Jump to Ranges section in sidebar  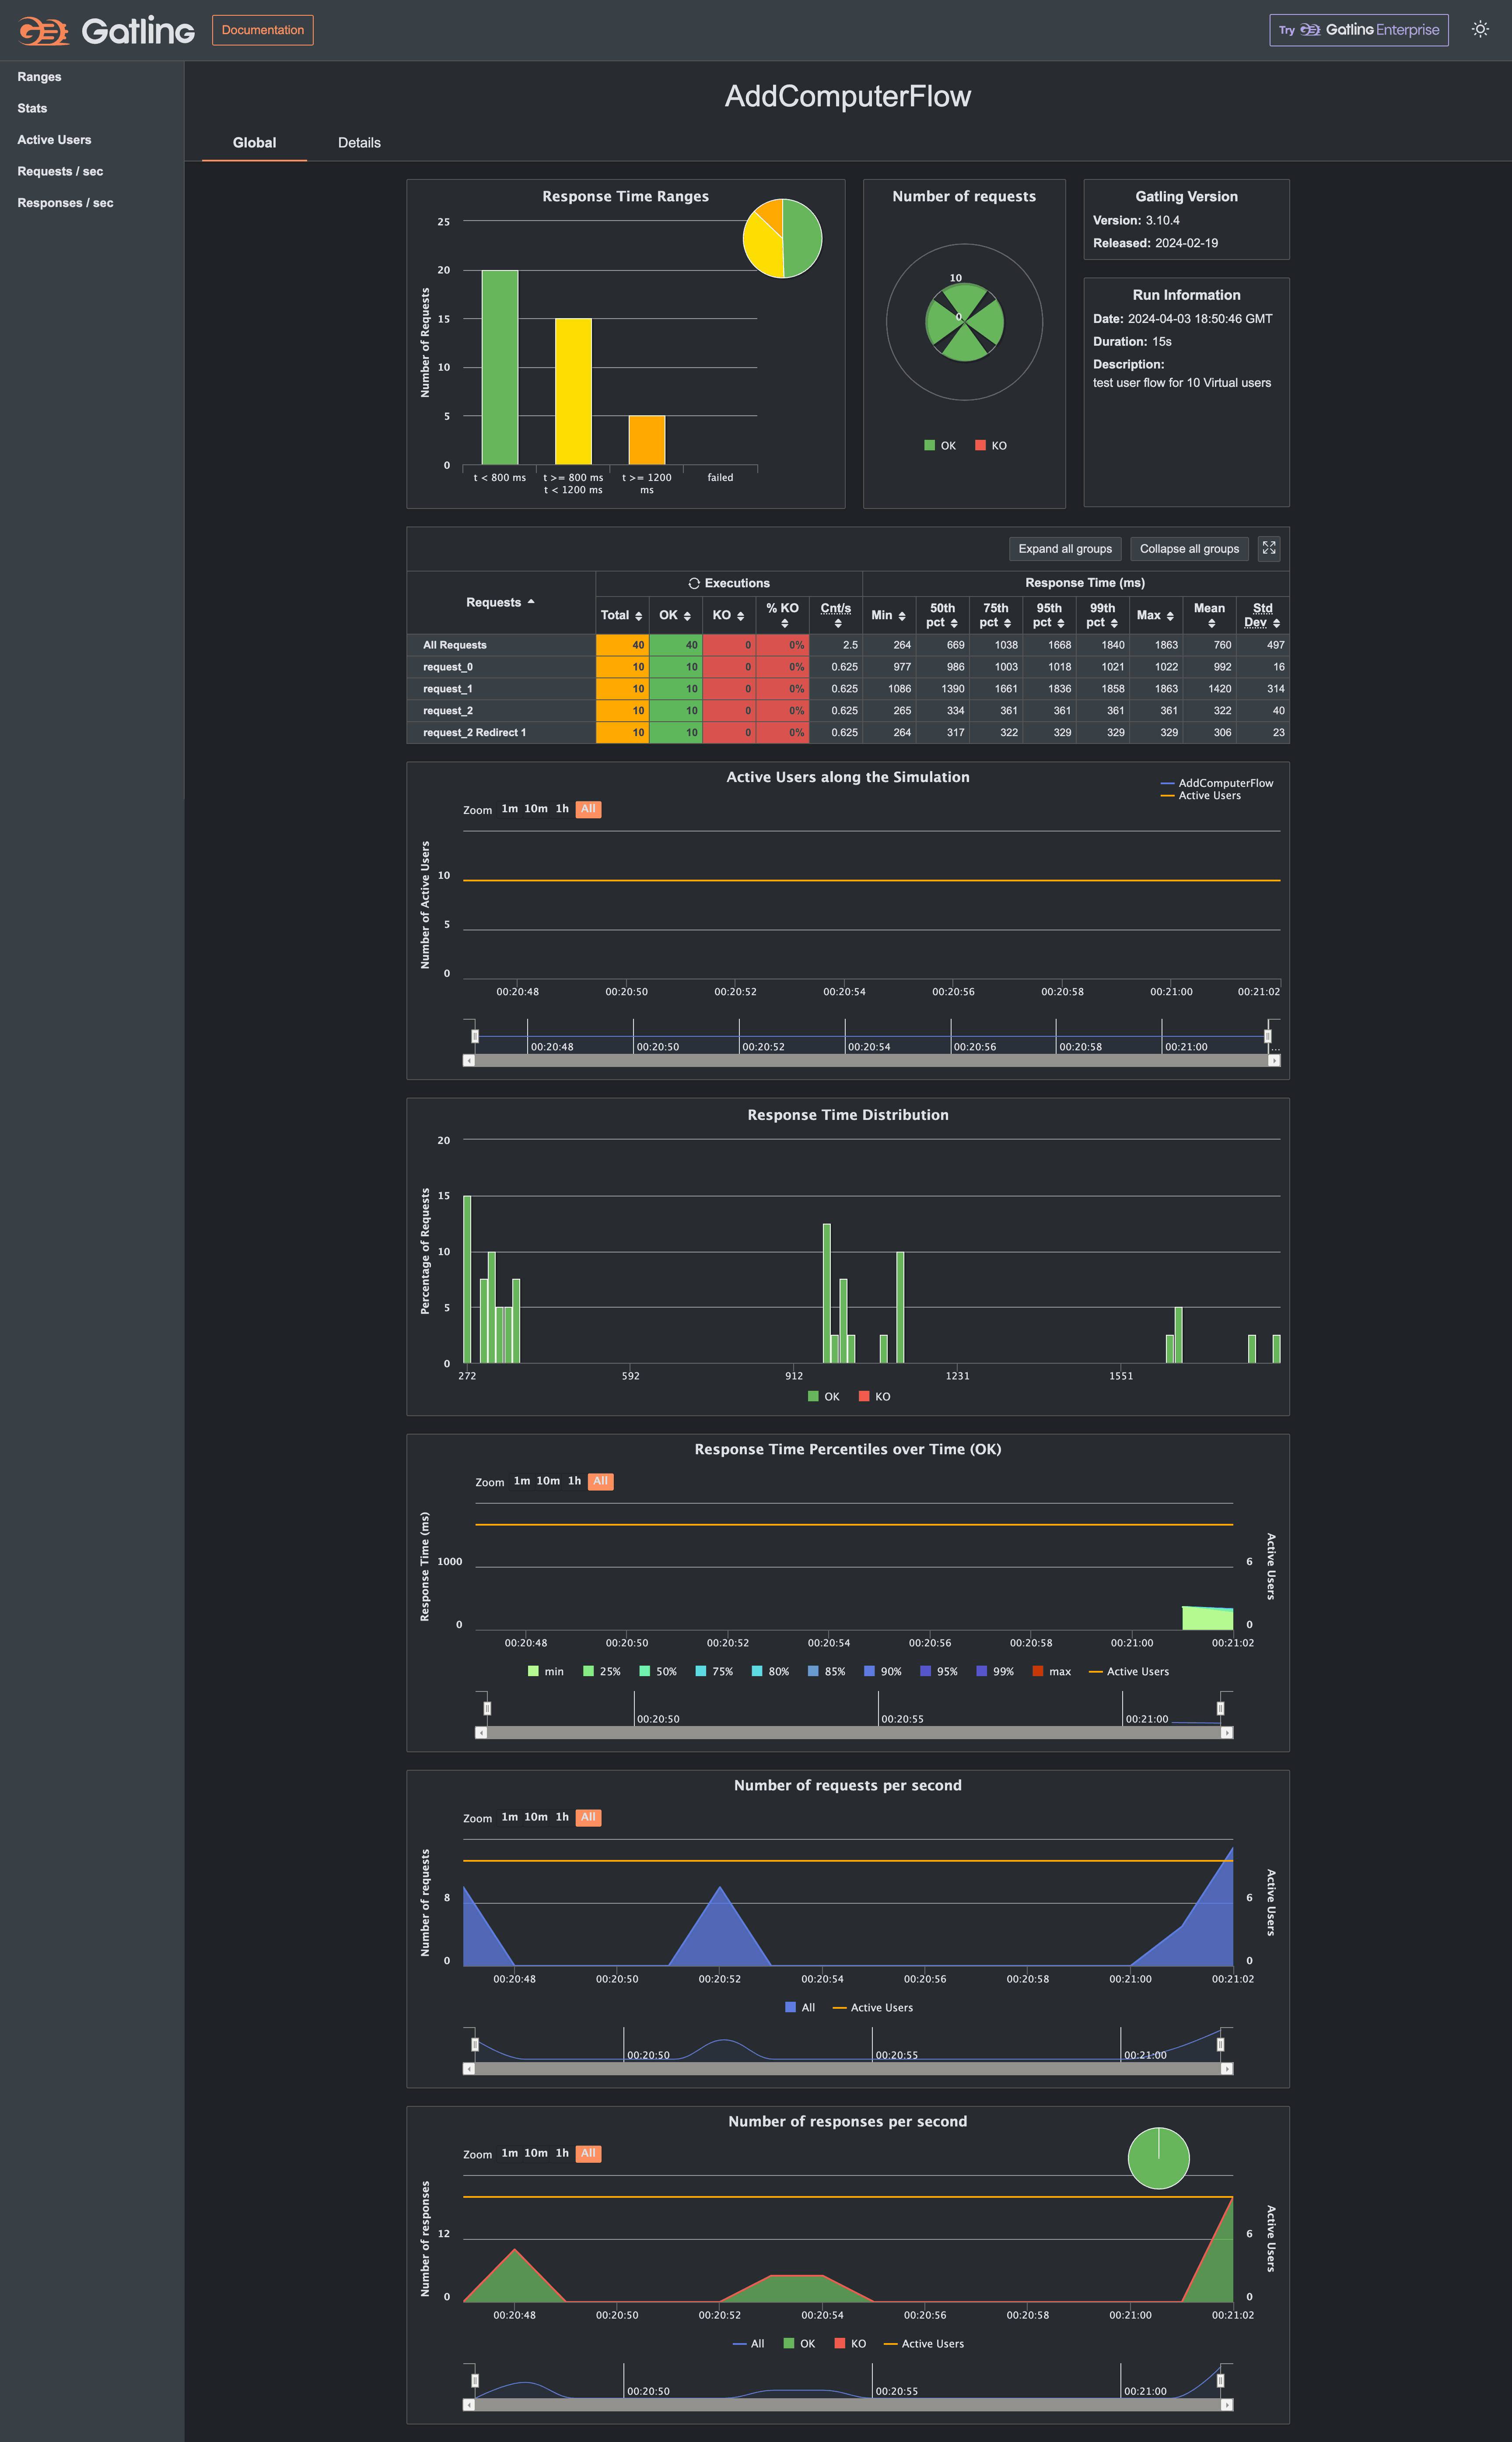[x=39, y=77]
